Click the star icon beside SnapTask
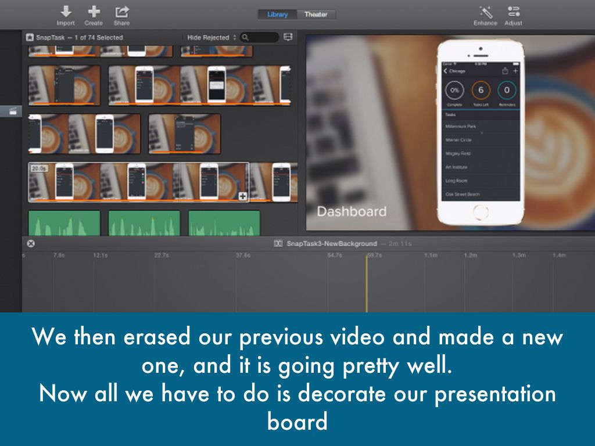The height and width of the screenshot is (446, 595). pos(30,37)
